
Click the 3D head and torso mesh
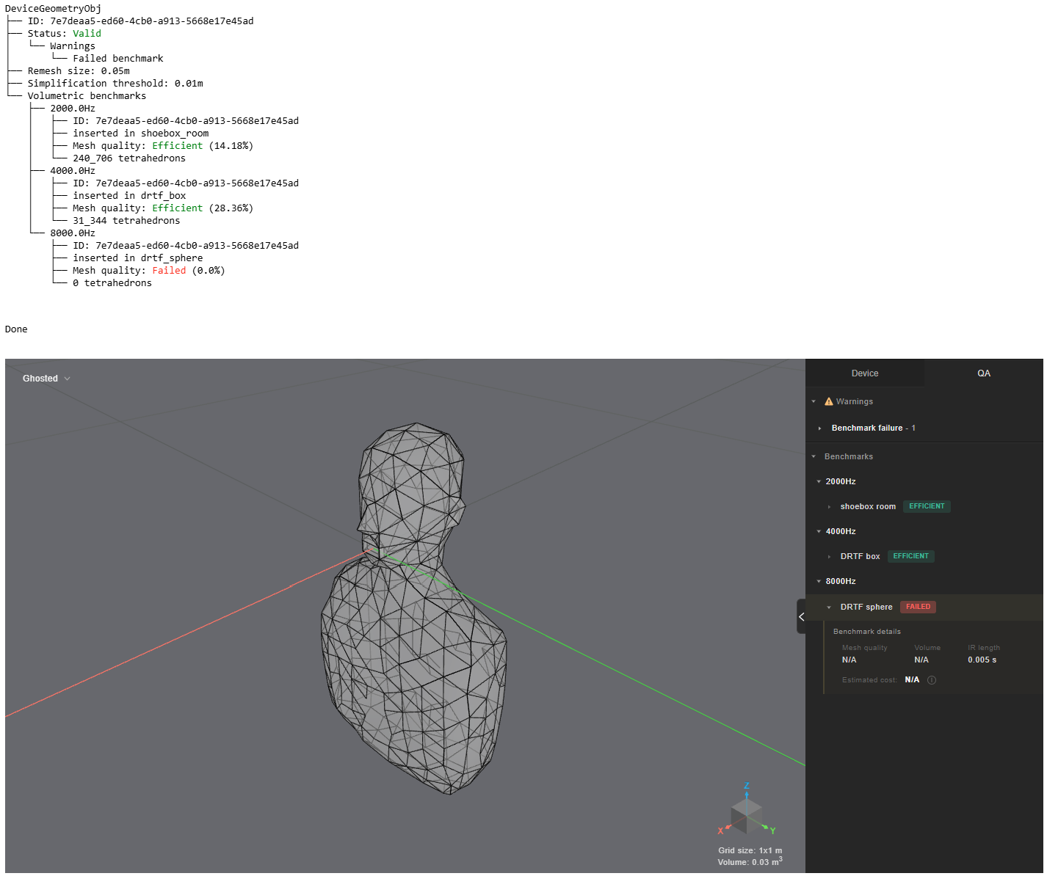tap(413, 608)
